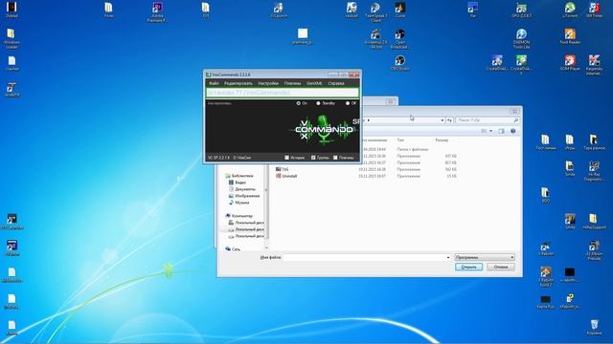Click the Имя файла input field
The image size is (613, 344).
point(364,257)
